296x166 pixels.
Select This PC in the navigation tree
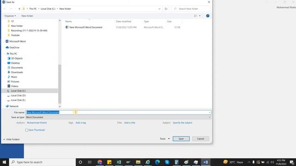pyautogui.click(x=13, y=54)
